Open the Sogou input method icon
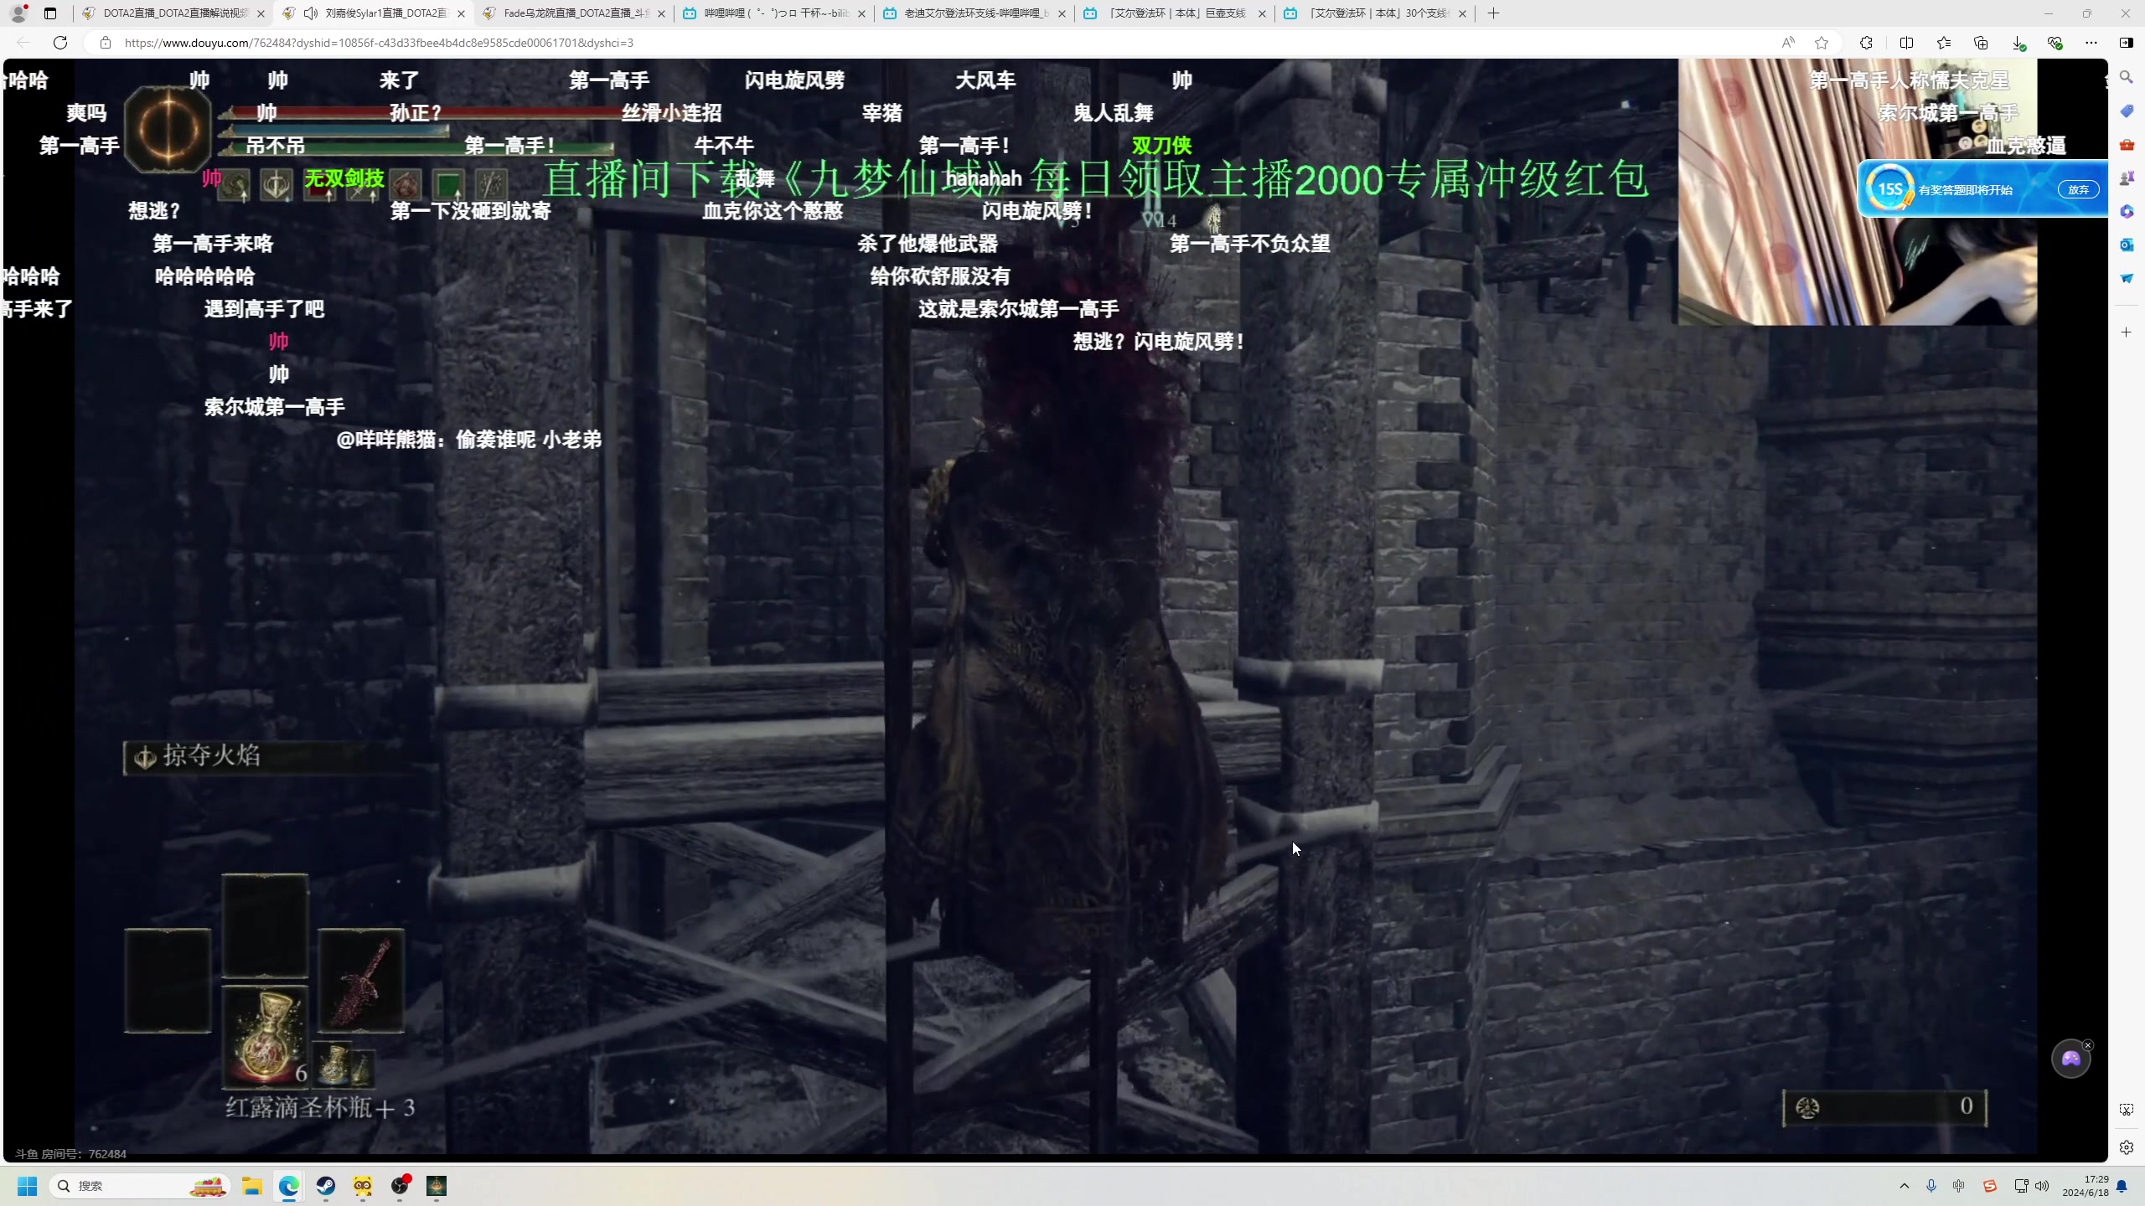The height and width of the screenshot is (1206, 2145). click(x=1989, y=1186)
